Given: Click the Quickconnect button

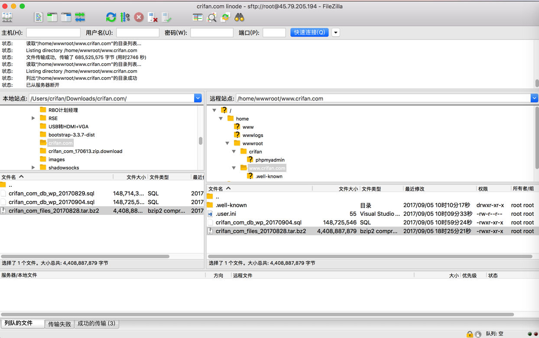Looking at the screenshot, I should 309,32.
